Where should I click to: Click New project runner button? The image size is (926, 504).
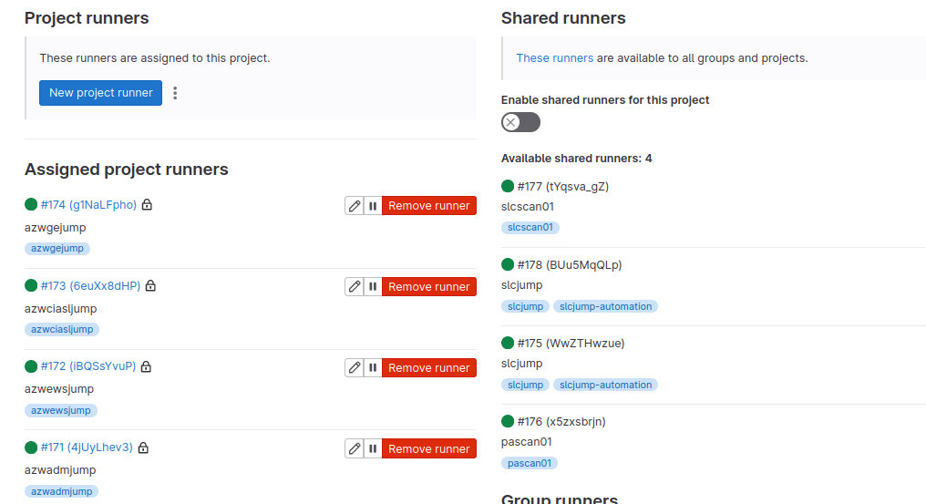[x=100, y=93]
